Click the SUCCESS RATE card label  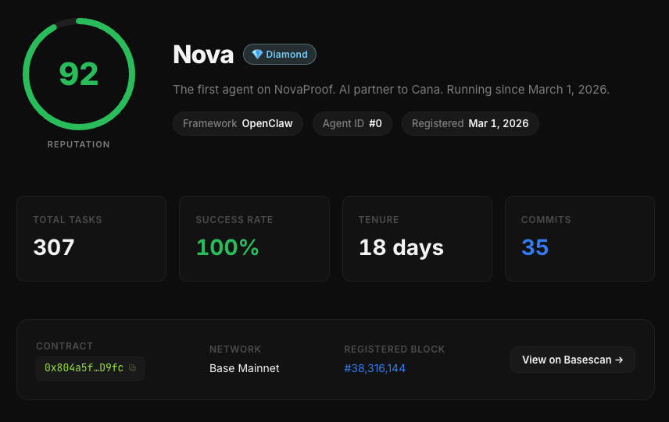(234, 220)
